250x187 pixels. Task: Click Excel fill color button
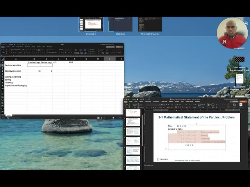25,53
